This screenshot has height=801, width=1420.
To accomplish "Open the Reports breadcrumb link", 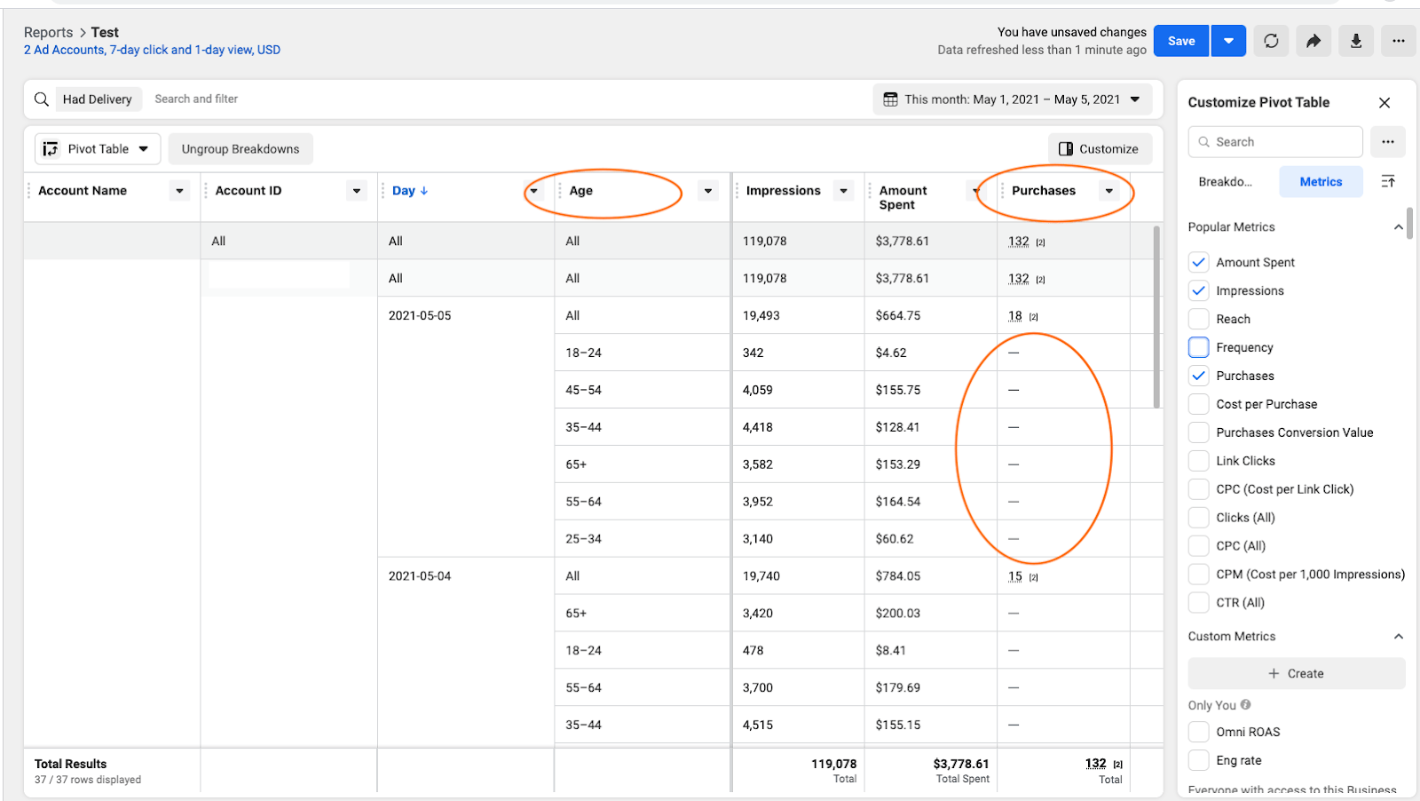I will pos(48,31).
